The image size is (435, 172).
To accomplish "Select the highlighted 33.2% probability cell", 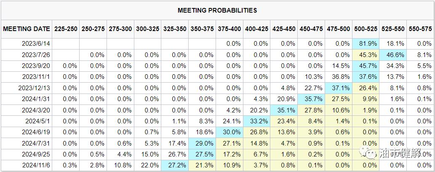I will (x=256, y=121).
